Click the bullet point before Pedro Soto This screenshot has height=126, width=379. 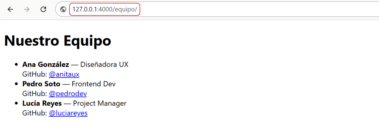(x=16, y=84)
